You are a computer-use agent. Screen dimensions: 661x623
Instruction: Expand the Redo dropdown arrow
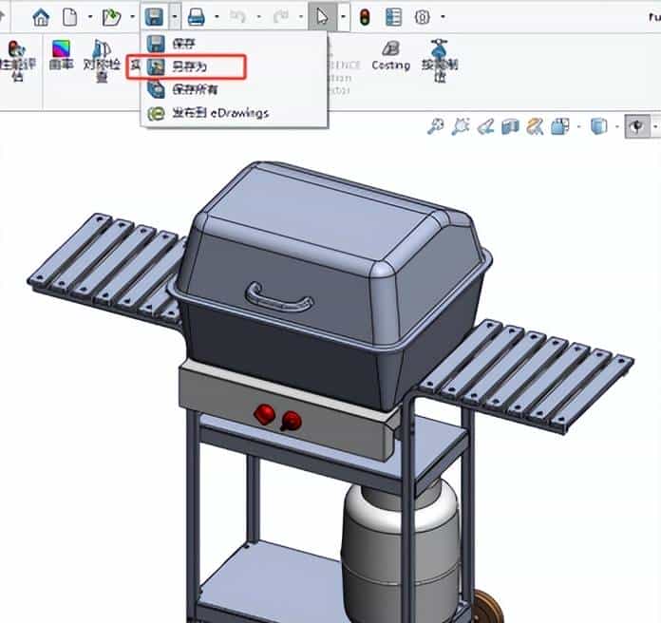(x=301, y=17)
